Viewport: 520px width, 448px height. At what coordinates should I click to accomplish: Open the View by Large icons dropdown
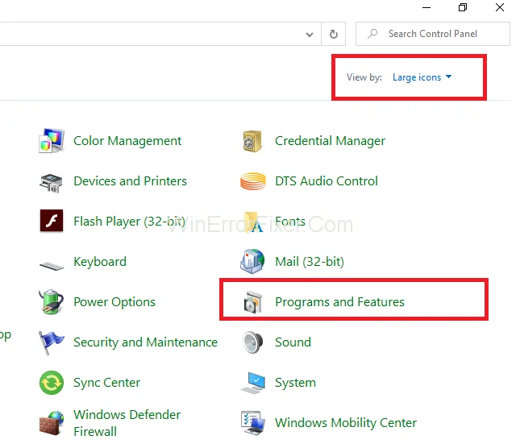tap(422, 77)
